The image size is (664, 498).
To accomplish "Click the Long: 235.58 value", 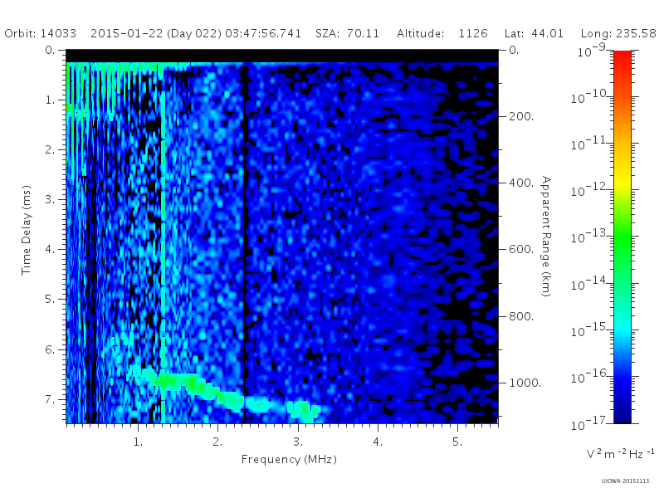I will click(618, 33).
